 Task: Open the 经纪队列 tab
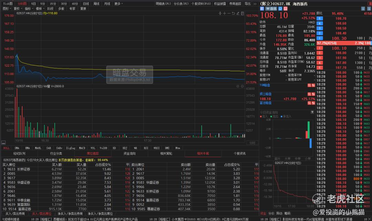tap(19, 154)
